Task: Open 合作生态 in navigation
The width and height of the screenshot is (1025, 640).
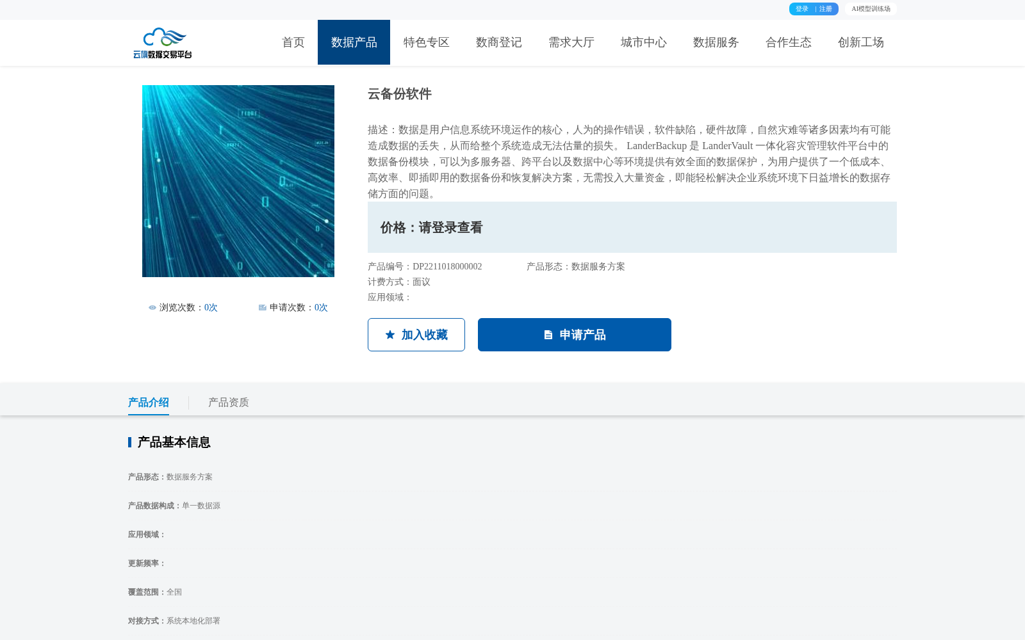Action: [788, 42]
